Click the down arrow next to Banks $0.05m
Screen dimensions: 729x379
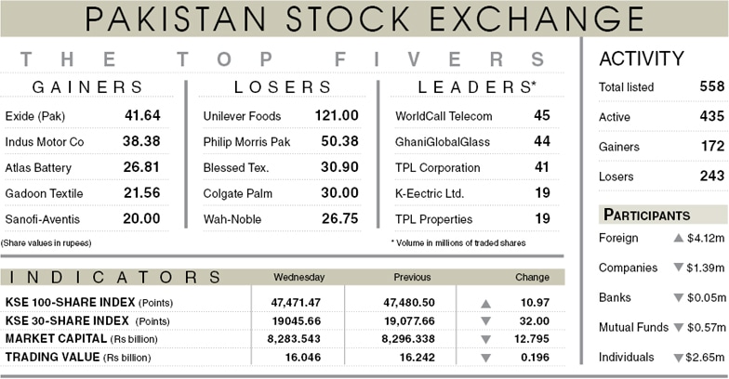(x=679, y=297)
